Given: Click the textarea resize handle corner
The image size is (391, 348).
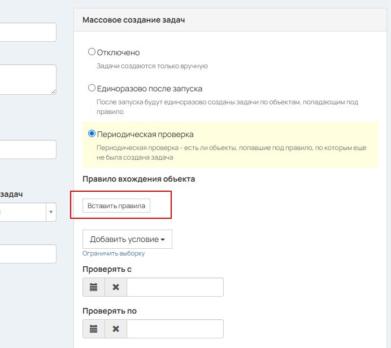Looking at the screenshot, I should 54,91.
